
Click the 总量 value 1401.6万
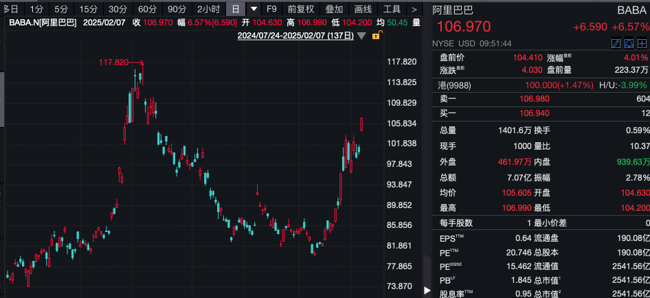click(515, 130)
